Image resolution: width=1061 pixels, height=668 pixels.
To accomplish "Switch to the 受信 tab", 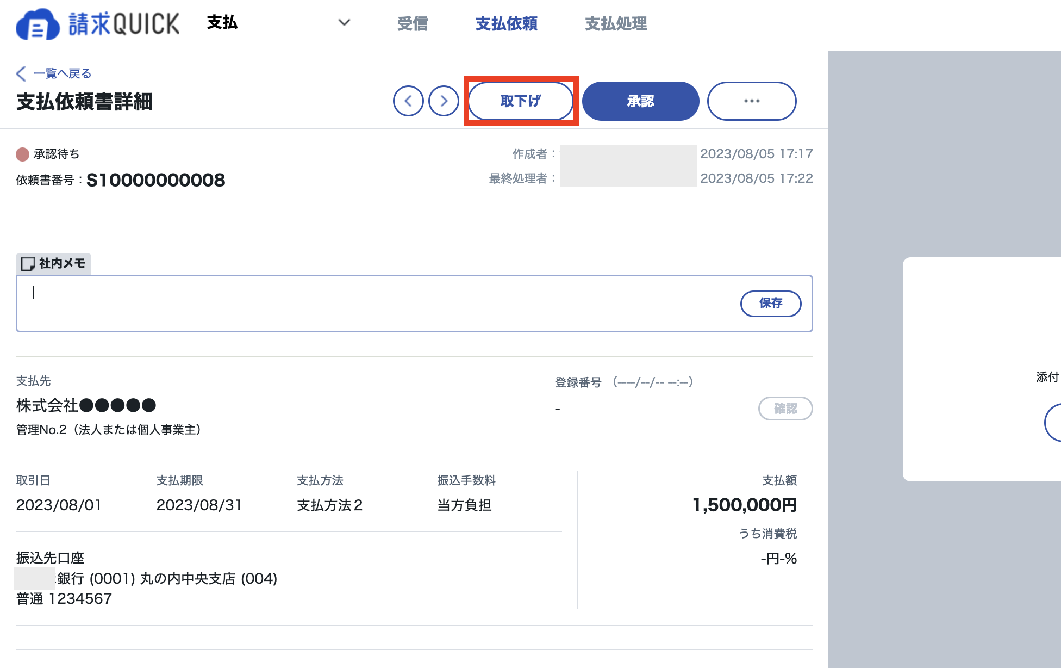I will pos(413,24).
